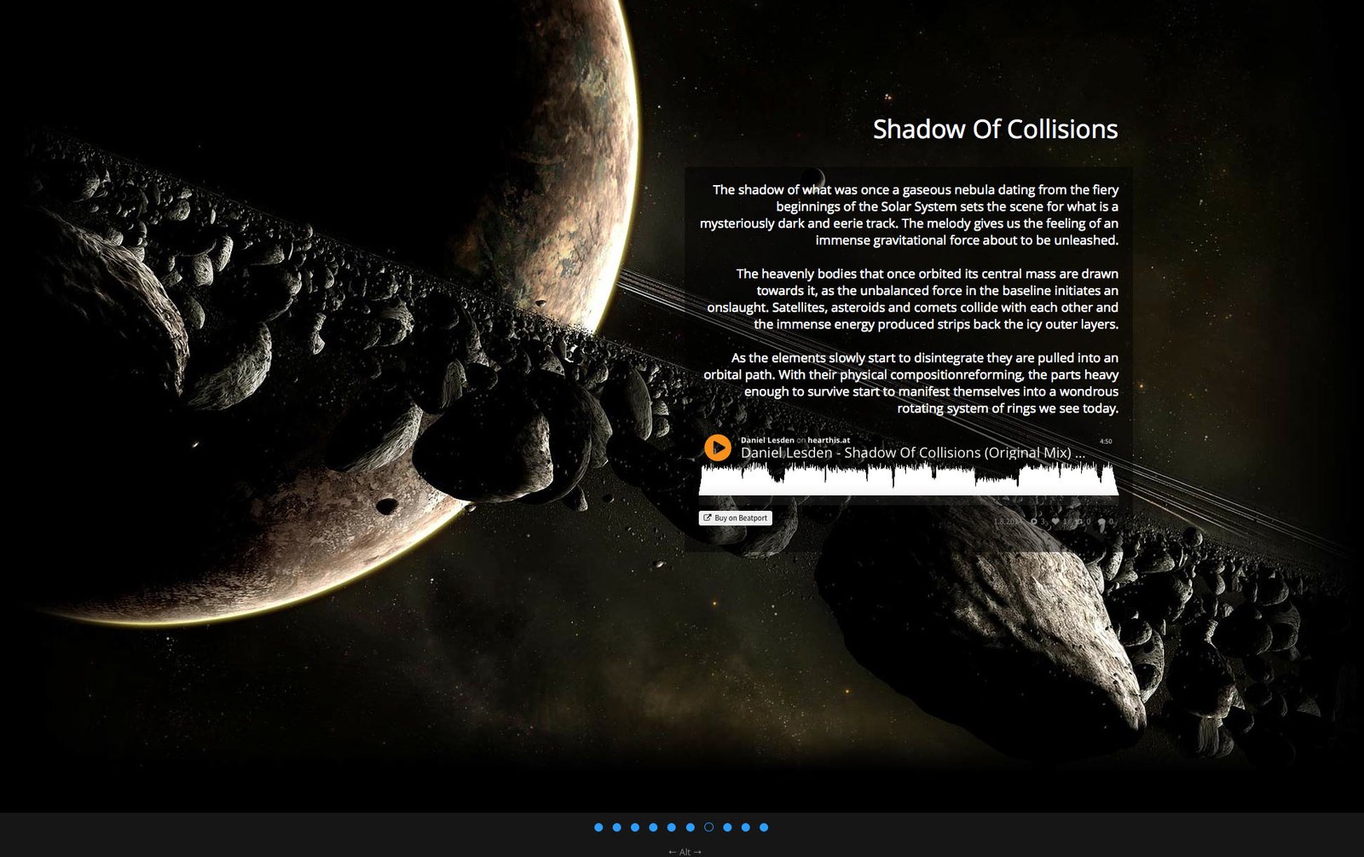Select the fifth pagination dot
1364x857 pixels.
pyautogui.click(x=672, y=827)
